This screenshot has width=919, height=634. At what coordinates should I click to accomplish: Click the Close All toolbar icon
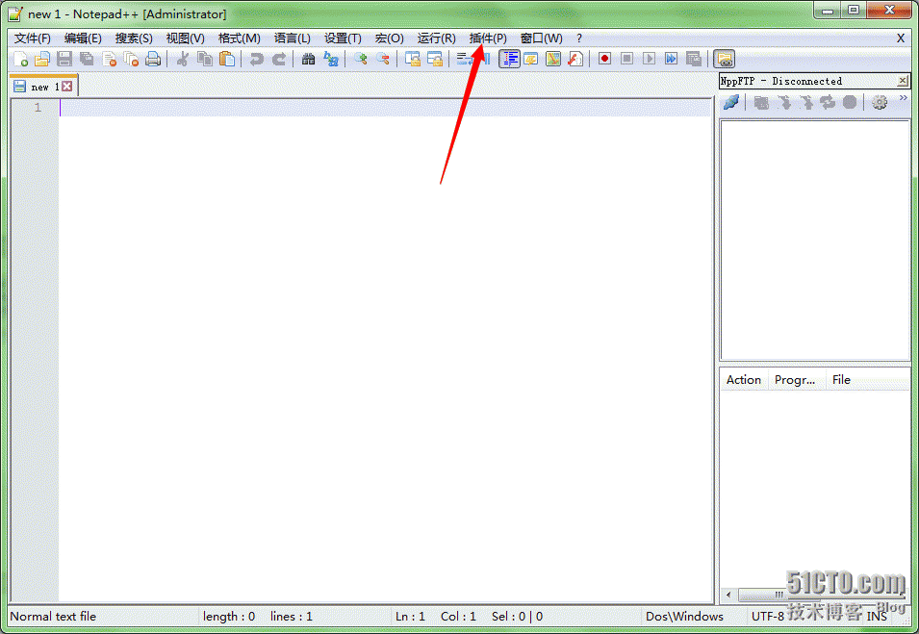[131, 60]
